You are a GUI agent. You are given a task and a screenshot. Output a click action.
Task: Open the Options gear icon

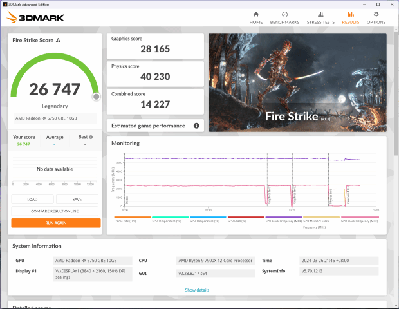pos(376,14)
